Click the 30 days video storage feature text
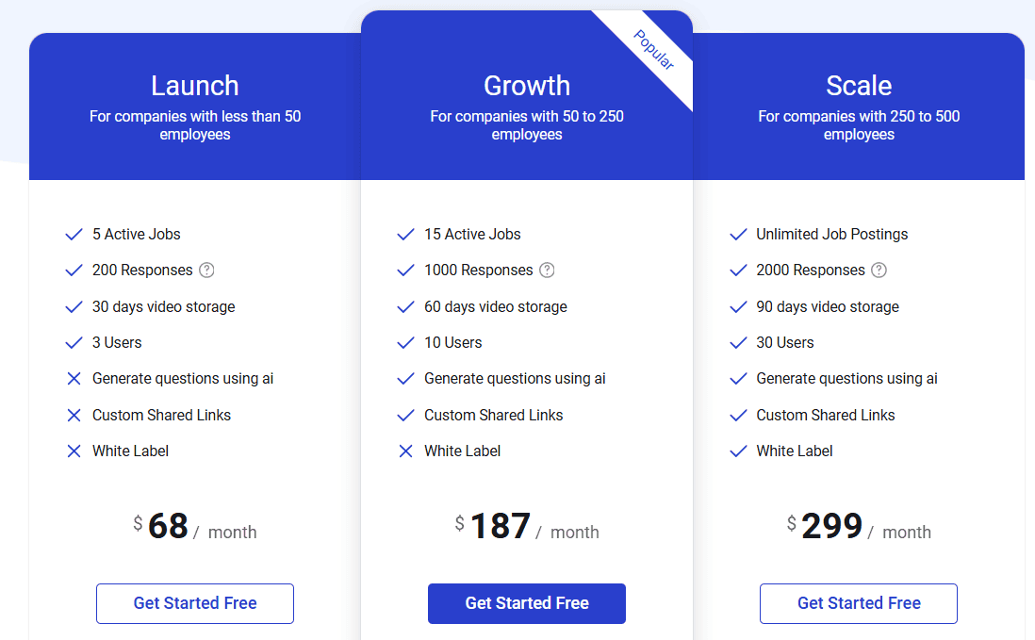Image resolution: width=1035 pixels, height=640 pixels. (x=163, y=306)
